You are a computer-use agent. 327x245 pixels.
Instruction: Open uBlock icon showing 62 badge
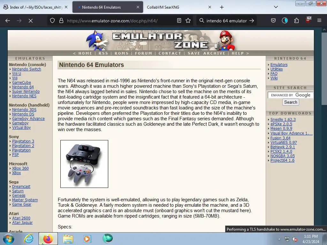308,20
